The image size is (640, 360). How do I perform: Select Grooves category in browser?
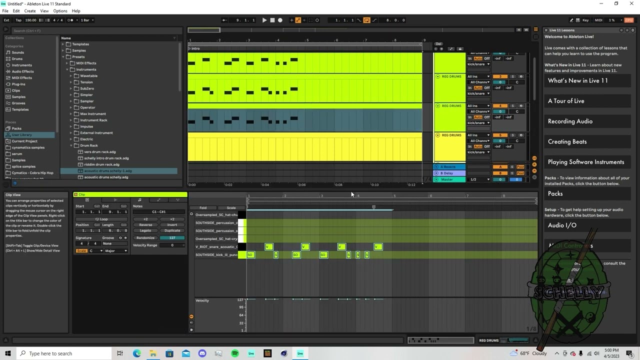point(18,103)
